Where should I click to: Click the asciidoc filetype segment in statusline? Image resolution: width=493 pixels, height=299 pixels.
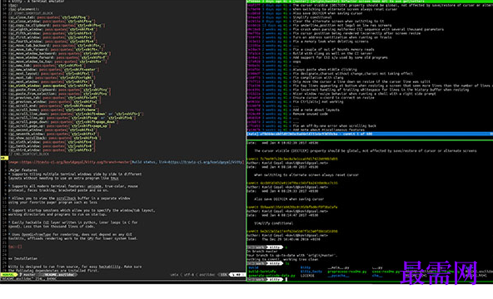click(207, 275)
